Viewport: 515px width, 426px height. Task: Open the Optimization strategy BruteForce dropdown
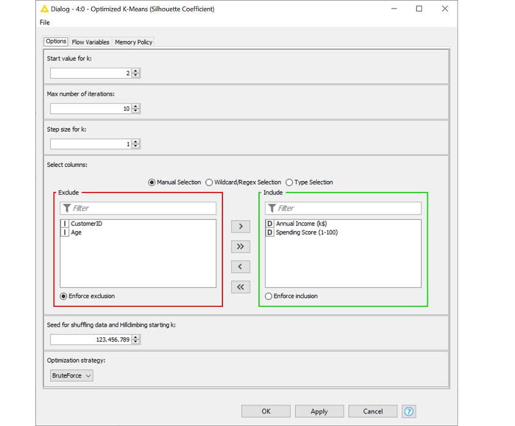71,375
